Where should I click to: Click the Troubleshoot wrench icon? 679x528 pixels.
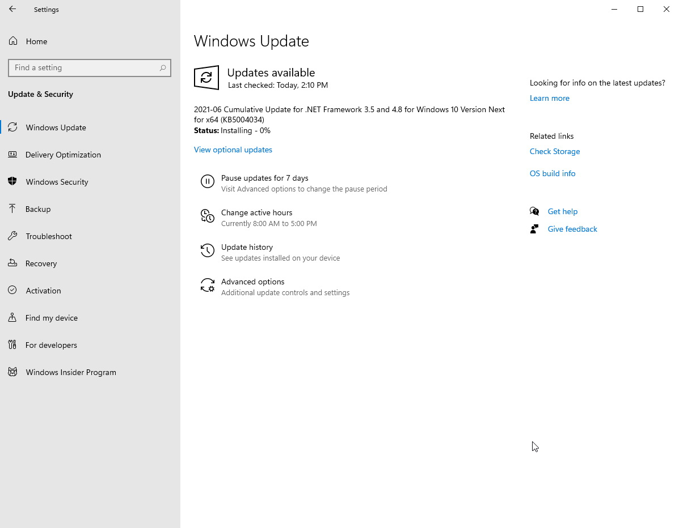point(12,236)
